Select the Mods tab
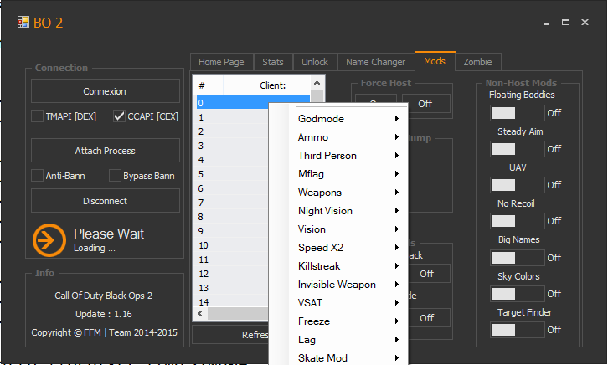 click(435, 61)
